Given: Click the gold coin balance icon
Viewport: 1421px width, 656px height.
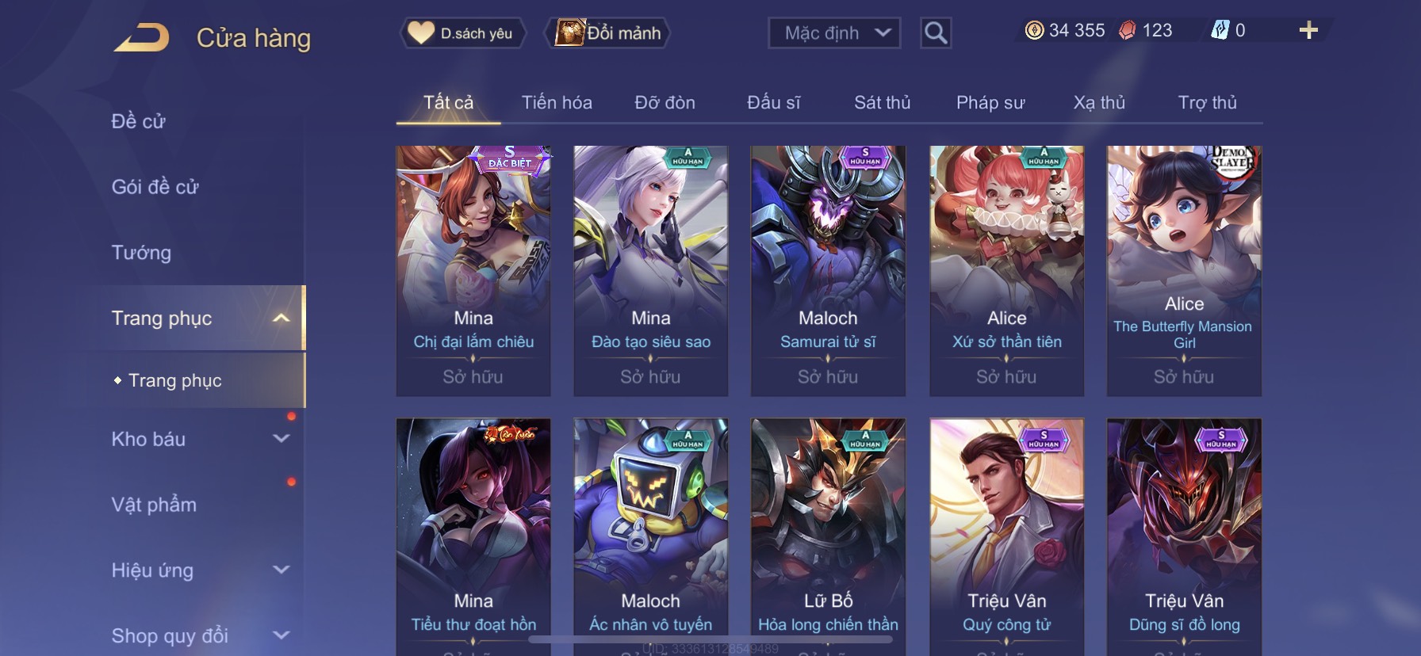Looking at the screenshot, I should (1034, 30).
